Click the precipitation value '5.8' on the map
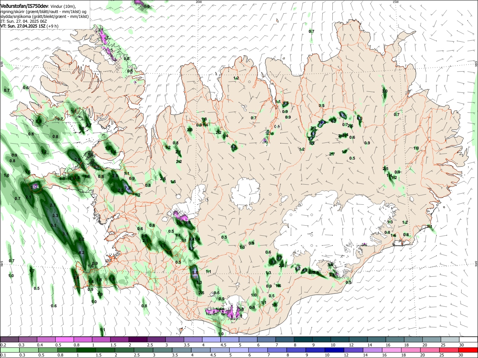Image resolution: width=478 pixels, height=358 pixels. [x=195, y=273]
